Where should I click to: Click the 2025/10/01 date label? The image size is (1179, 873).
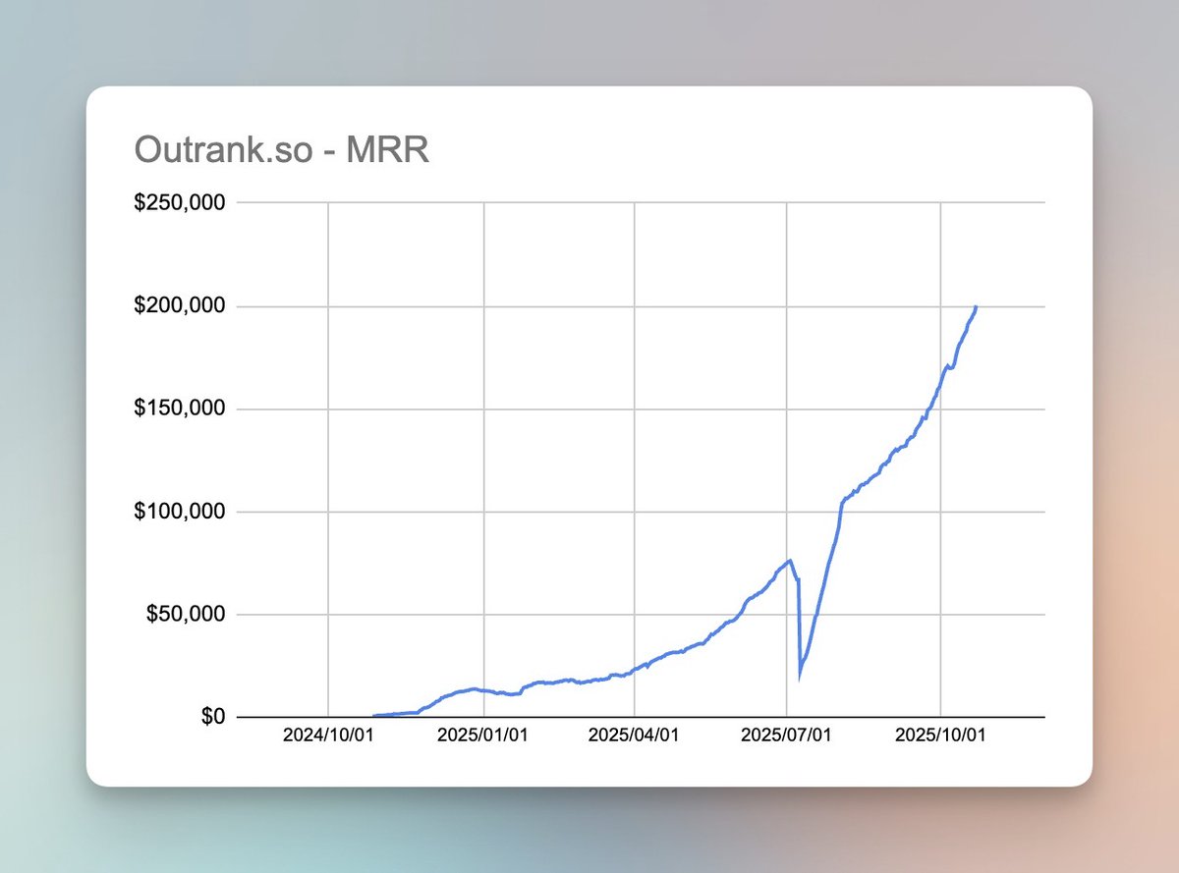940,736
